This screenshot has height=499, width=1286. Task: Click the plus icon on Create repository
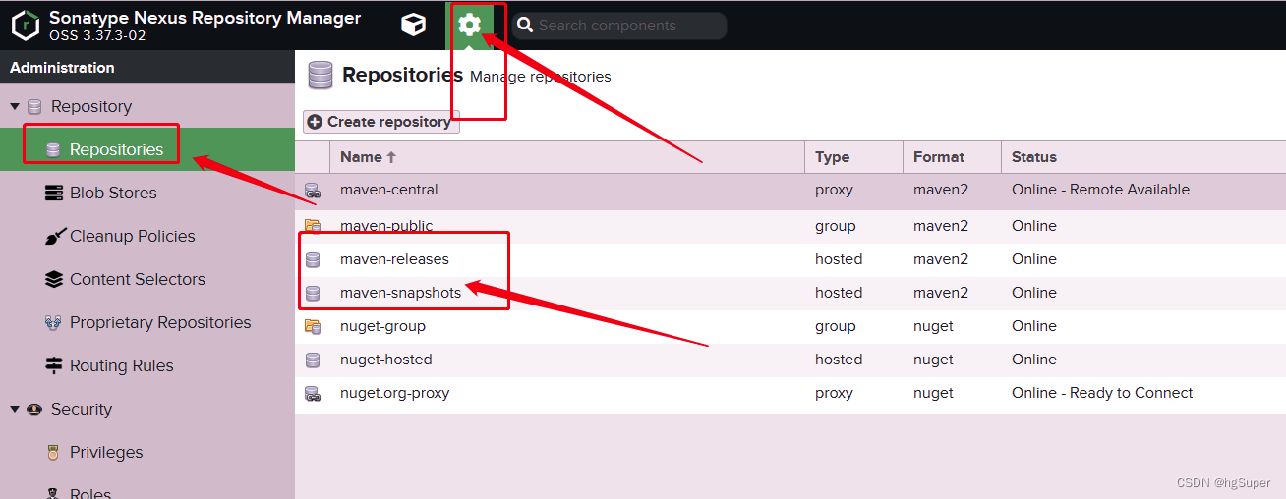[x=315, y=122]
